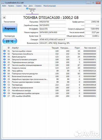Image resolution: width=102 pixels, height=140 pixels.
Task: Click the status orb for attribute C6
Action: [x=4, y=93]
